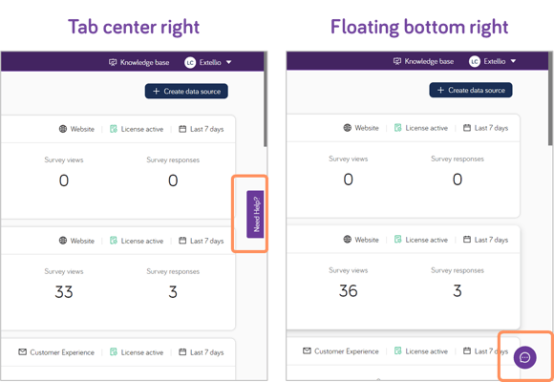
Task: Open the floating chat bubble icon
Action: pyautogui.click(x=524, y=357)
